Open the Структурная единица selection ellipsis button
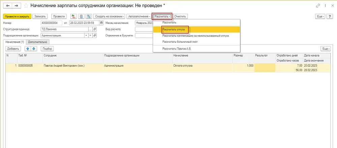The width and height of the screenshot is (337, 148). [90, 29]
